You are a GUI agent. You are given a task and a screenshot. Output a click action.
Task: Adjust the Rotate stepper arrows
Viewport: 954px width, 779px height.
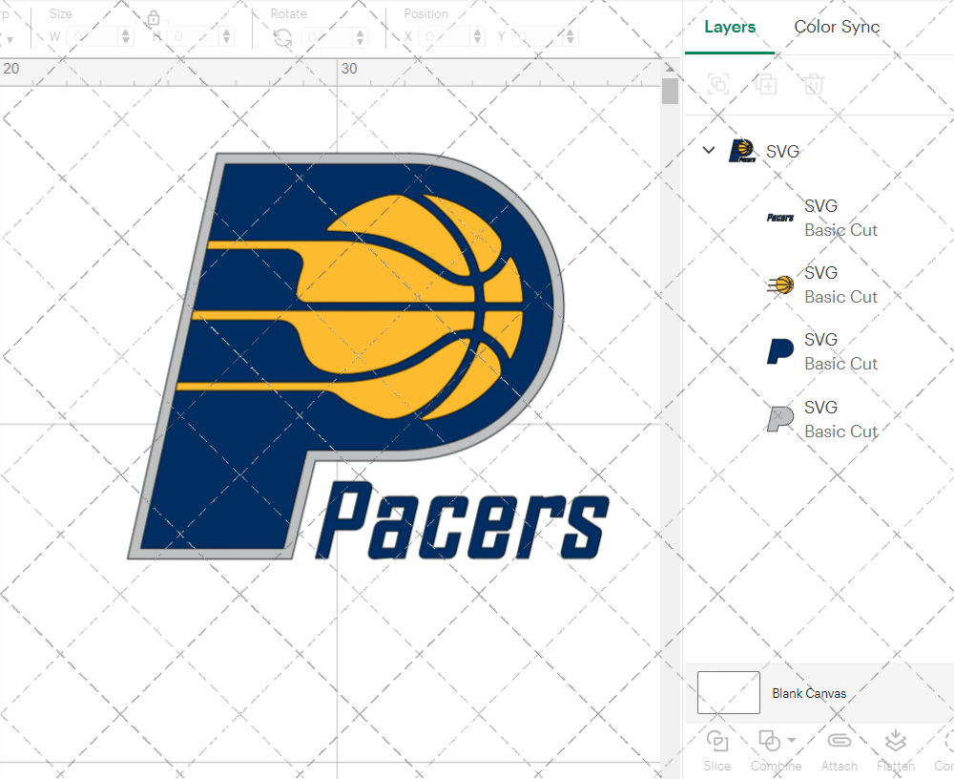[361, 37]
